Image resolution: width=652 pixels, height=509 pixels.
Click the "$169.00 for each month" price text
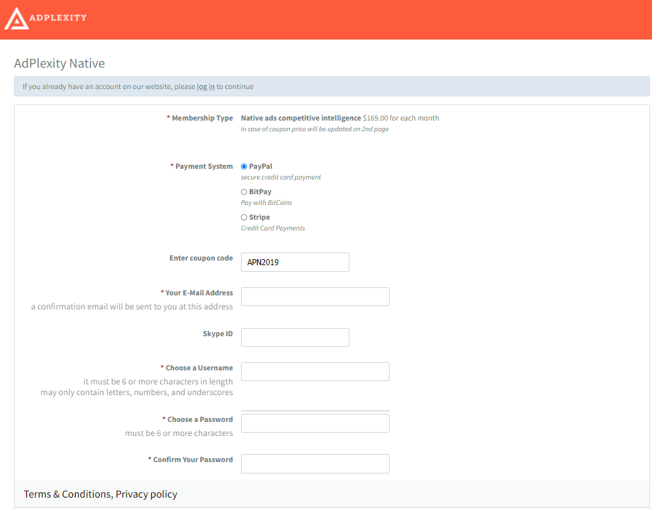401,118
